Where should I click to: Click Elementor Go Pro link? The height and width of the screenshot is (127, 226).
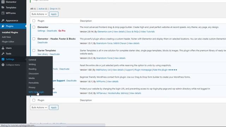coord(62,31)
